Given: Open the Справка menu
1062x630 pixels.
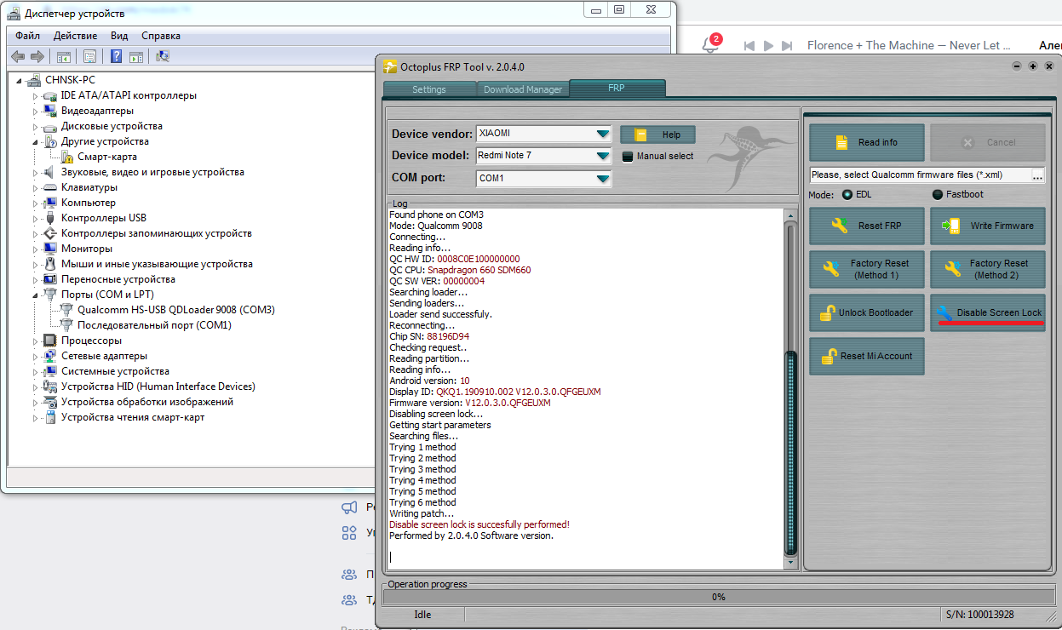Looking at the screenshot, I should pyautogui.click(x=161, y=36).
